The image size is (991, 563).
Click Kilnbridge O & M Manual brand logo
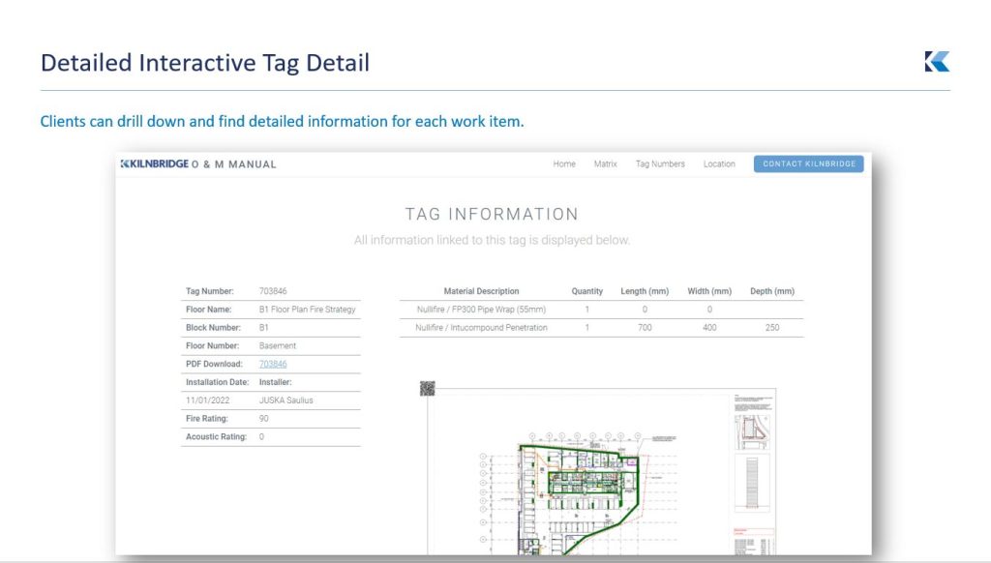(x=198, y=164)
